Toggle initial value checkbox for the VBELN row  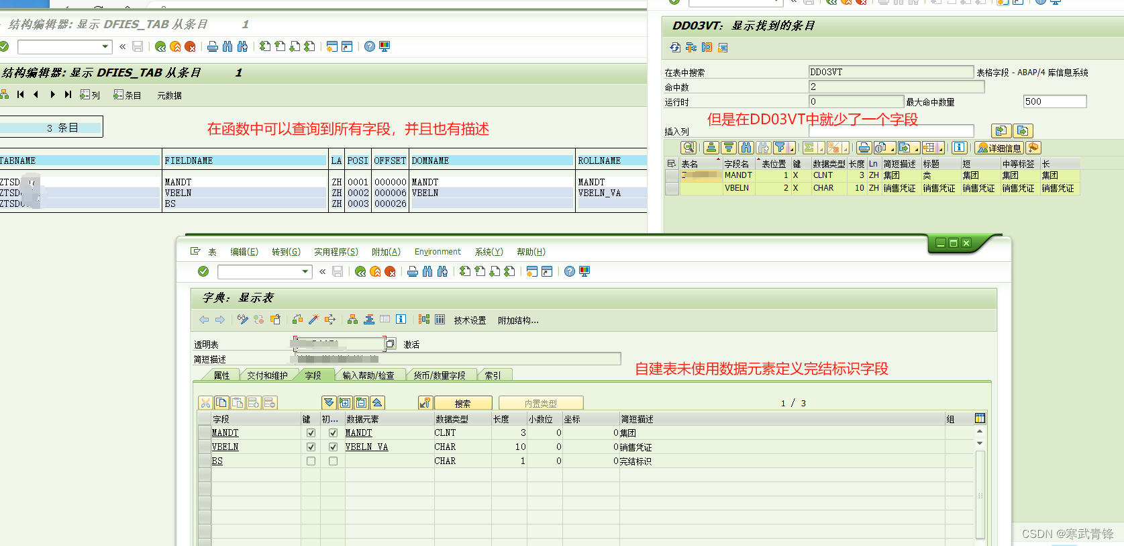tap(333, 447)
